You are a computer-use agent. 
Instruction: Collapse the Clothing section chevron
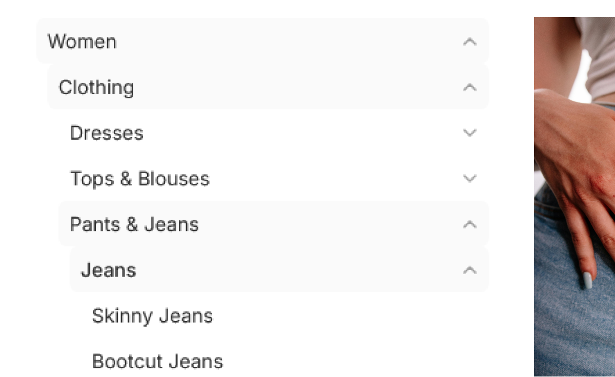click(469, 88)
